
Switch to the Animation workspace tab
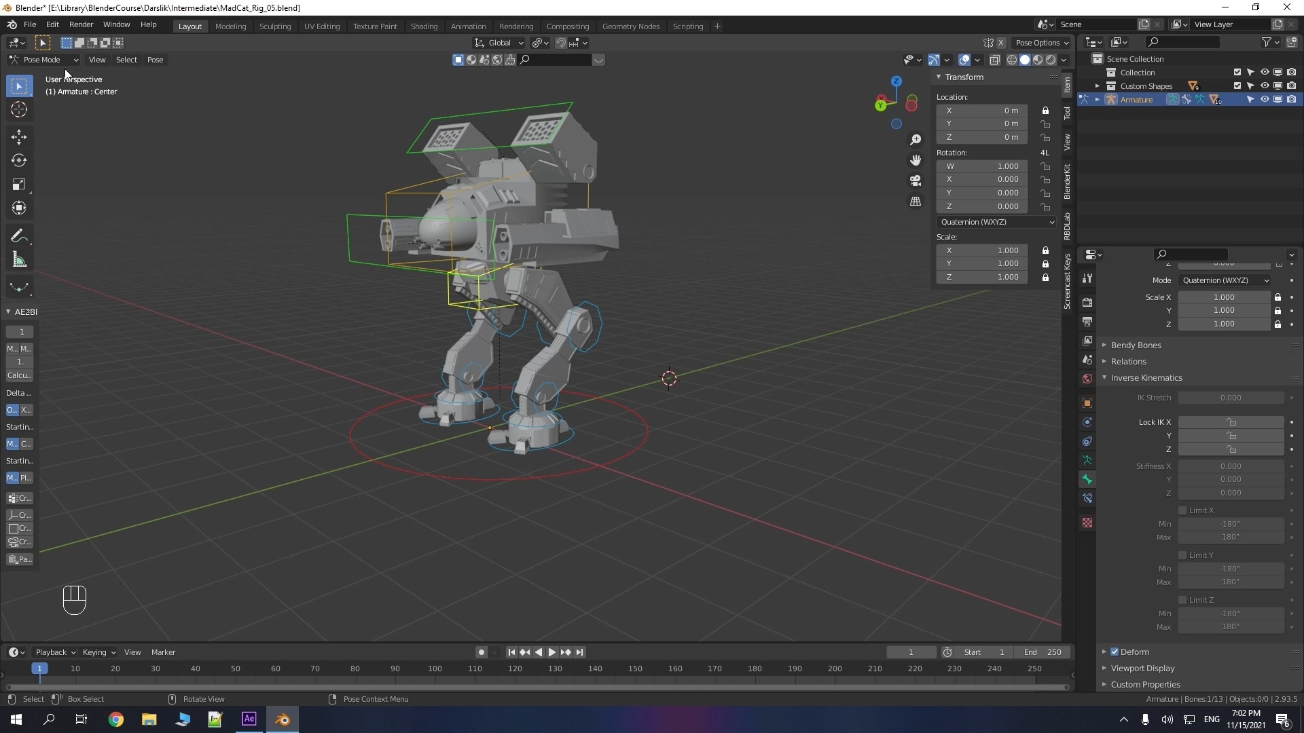tap(468, 26)
